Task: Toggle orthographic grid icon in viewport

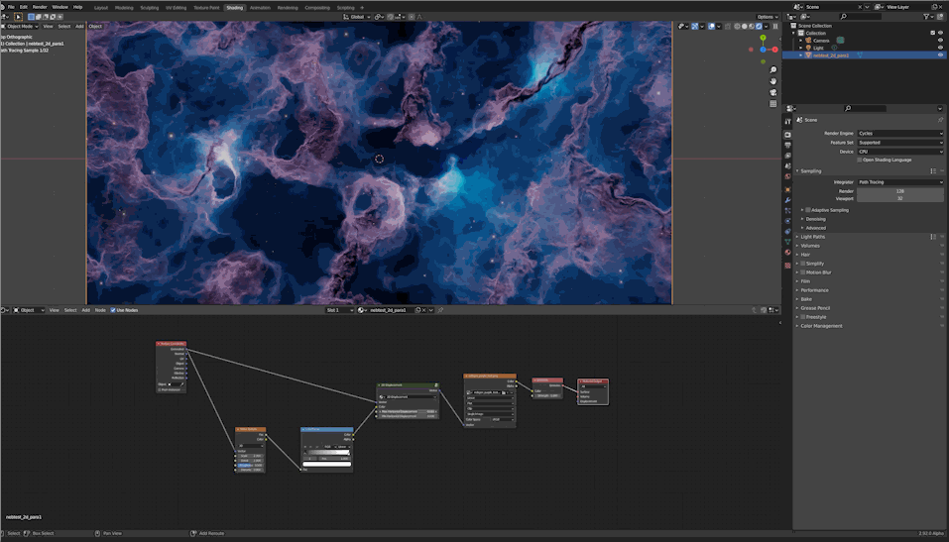Action: tap(772, 104)
